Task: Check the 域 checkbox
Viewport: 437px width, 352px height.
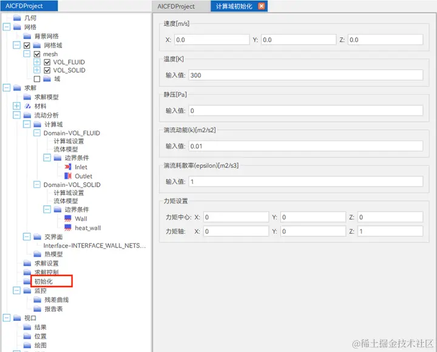Action: pyautogui.click(x=37, y=79)
